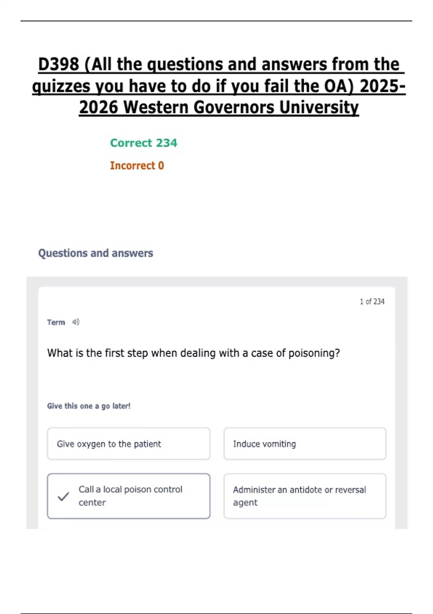The width and height of the screenshot is (433, 614).
Task: Click the speaker audio icon beside Term
Action: (x=75, y=322)
